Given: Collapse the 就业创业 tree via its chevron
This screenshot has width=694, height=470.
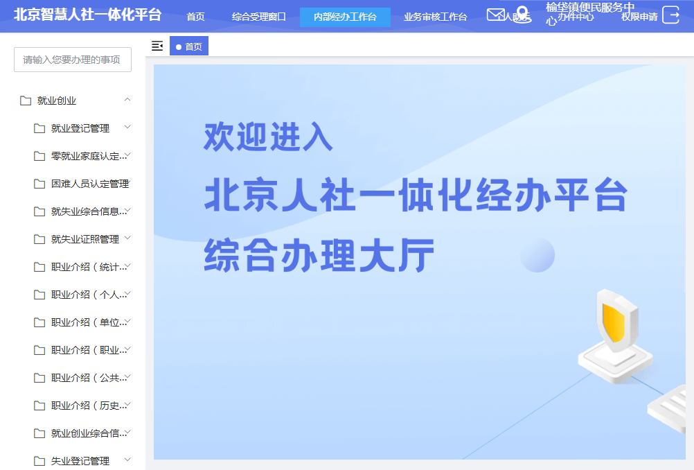Looking at the screenshot, I should 127,100.
